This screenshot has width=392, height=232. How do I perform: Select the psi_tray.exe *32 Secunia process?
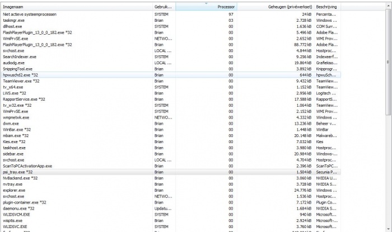[171, 172]
